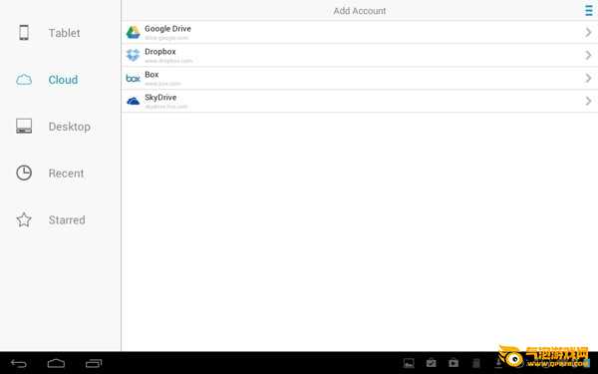Open the picture notification icon in system bar
The height and width of the screenshot is (374, 598).
coord(409,363)
